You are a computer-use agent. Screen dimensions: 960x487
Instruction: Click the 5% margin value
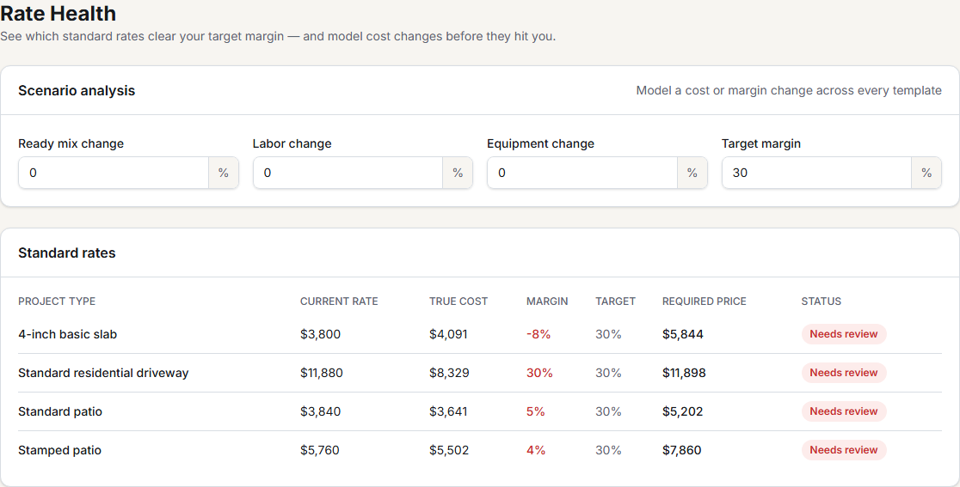(536, 411)
